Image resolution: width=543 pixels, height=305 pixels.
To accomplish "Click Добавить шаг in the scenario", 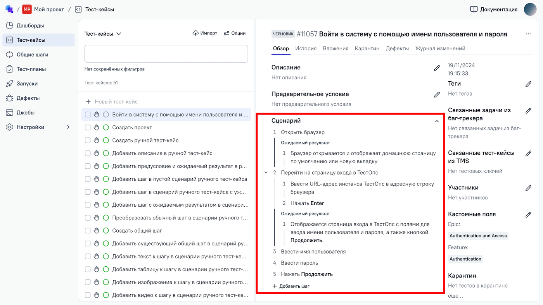I will click(x=291, y=286).
